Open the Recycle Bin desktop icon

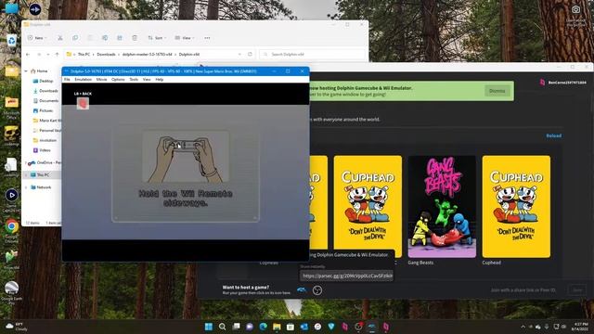[x=11, y=41]
